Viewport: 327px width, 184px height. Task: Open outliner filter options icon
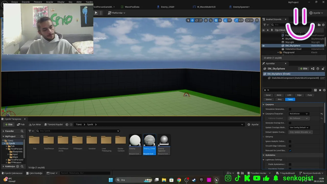tap(266, 25)
